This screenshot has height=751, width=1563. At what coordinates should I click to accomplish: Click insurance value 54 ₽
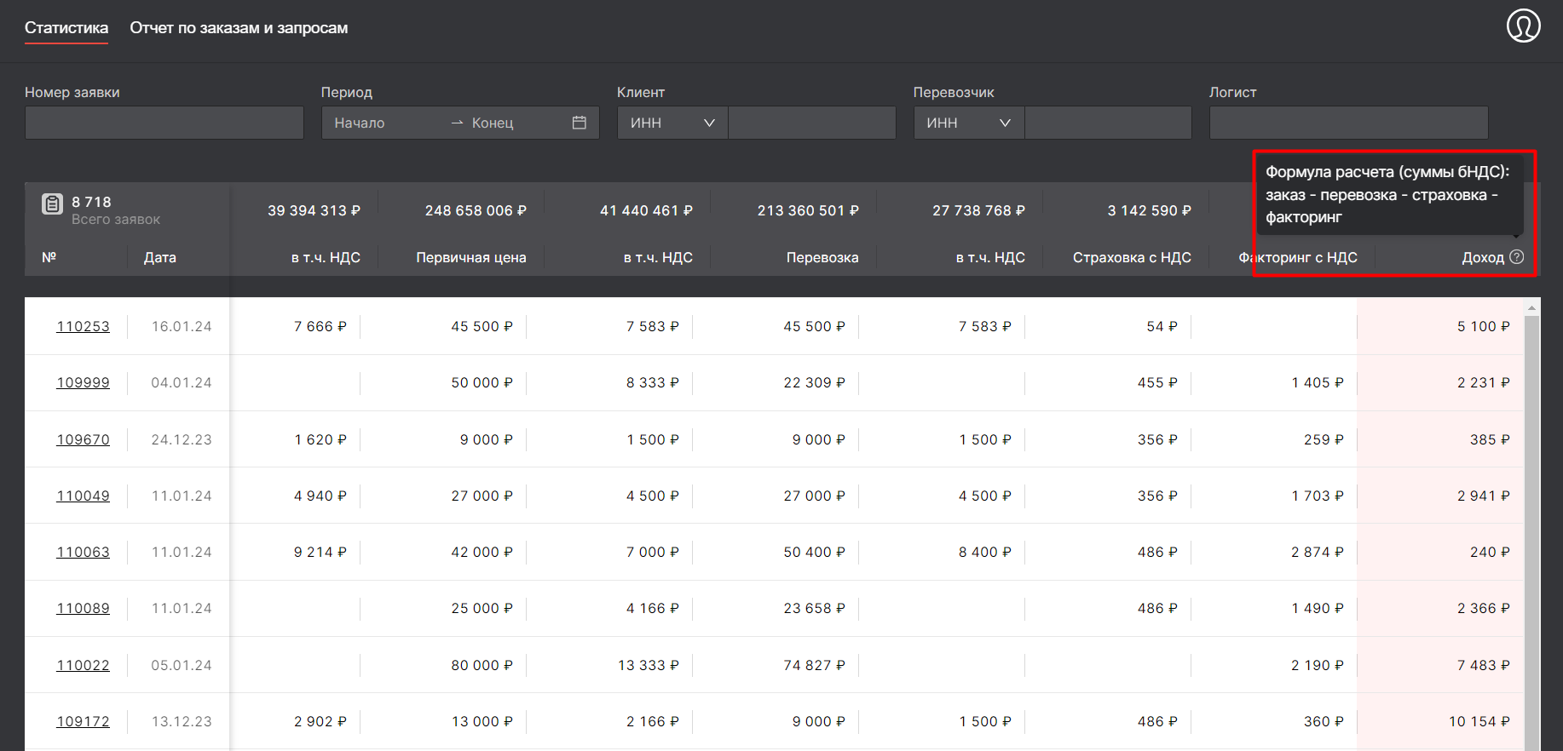[x=1162, y=326]
